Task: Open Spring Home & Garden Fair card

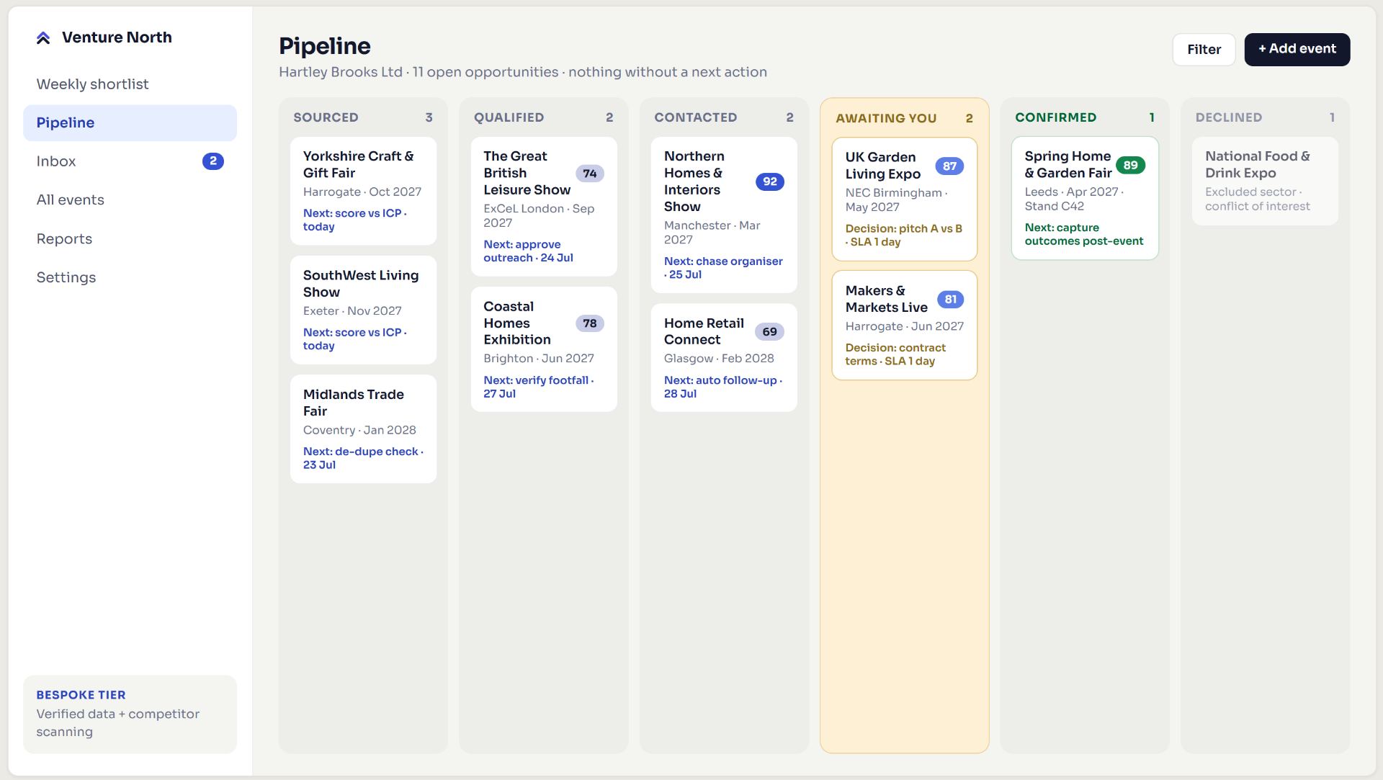Action: 1085,198
